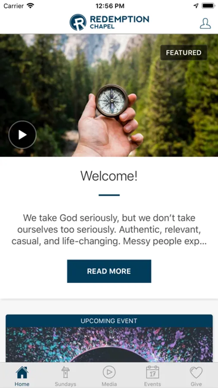Viewport: 218px width, 388px height.
Task: Tap the REDEMPTION CHAPEL title text
Action: coord(120,22)
